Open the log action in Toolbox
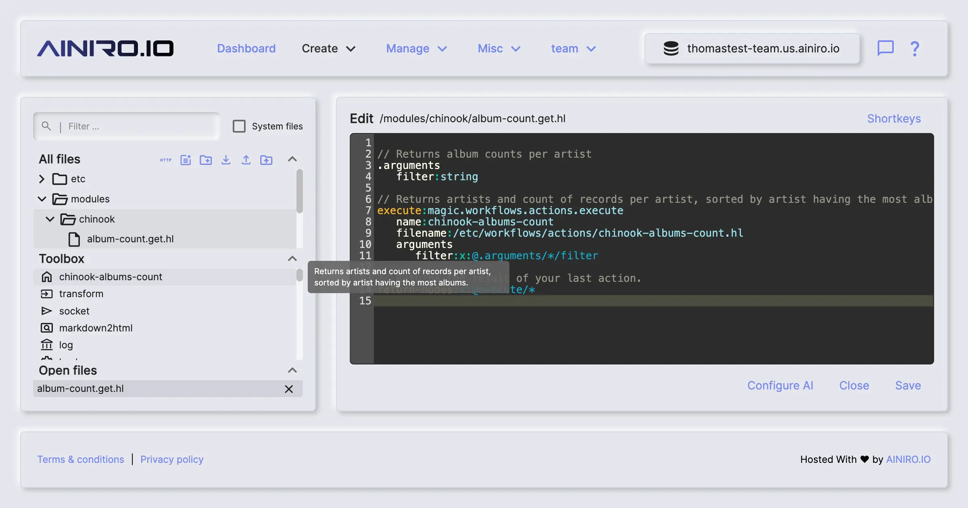 pyautogui.click(x=66, y=345)
